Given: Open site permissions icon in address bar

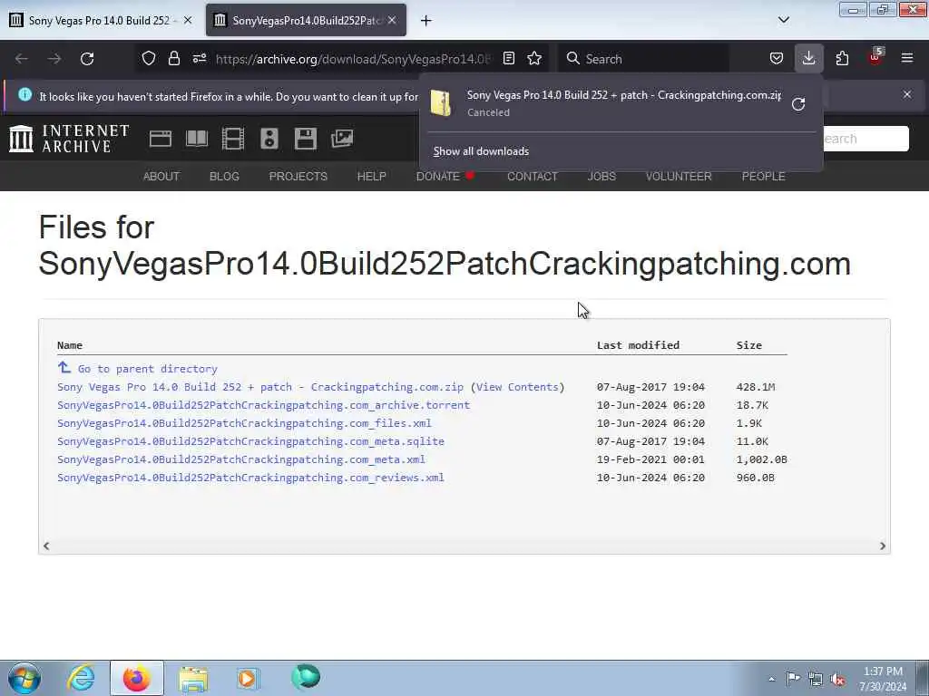Looking at the screenshot, I should click(x=199, y=59).
